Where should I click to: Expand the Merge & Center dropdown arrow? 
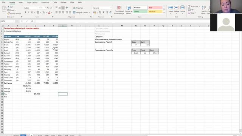coord(90,12)
